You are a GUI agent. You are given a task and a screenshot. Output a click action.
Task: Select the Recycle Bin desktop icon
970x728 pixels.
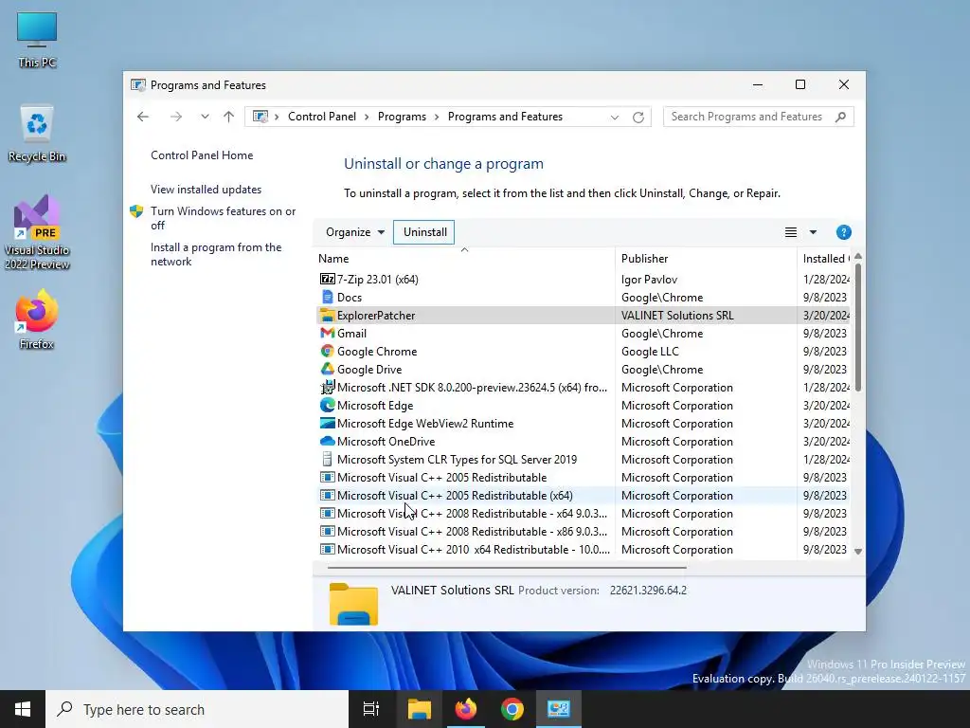click(x=37, y=134)
